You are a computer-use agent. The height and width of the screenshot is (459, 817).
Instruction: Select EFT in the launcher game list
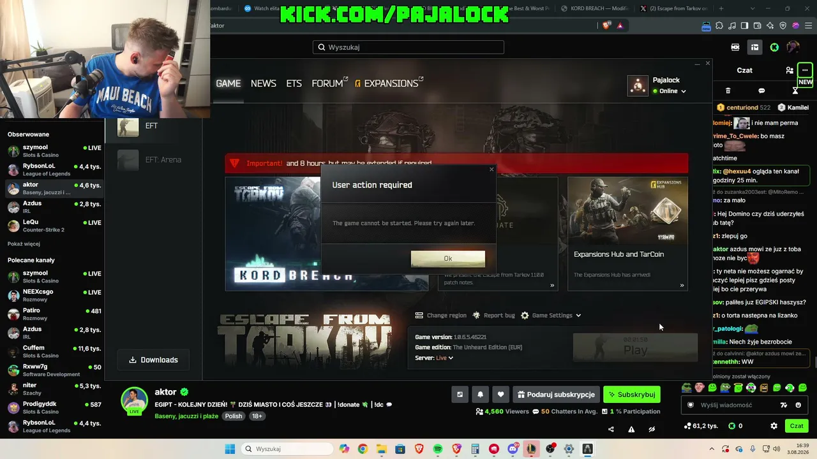click(x=153, y=126)
